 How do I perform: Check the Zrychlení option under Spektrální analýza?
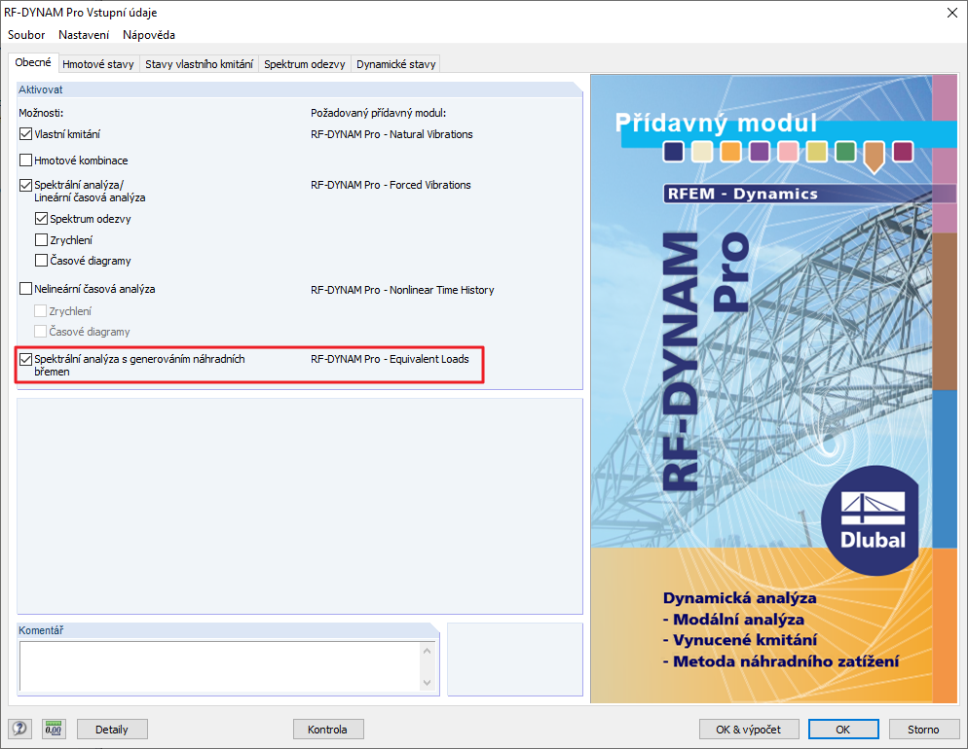[x=41, y=239]
